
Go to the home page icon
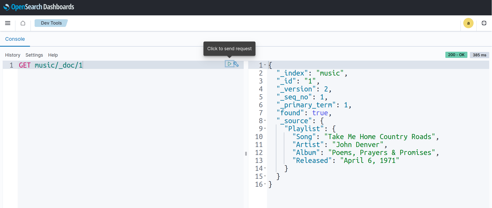click(23, 23)
